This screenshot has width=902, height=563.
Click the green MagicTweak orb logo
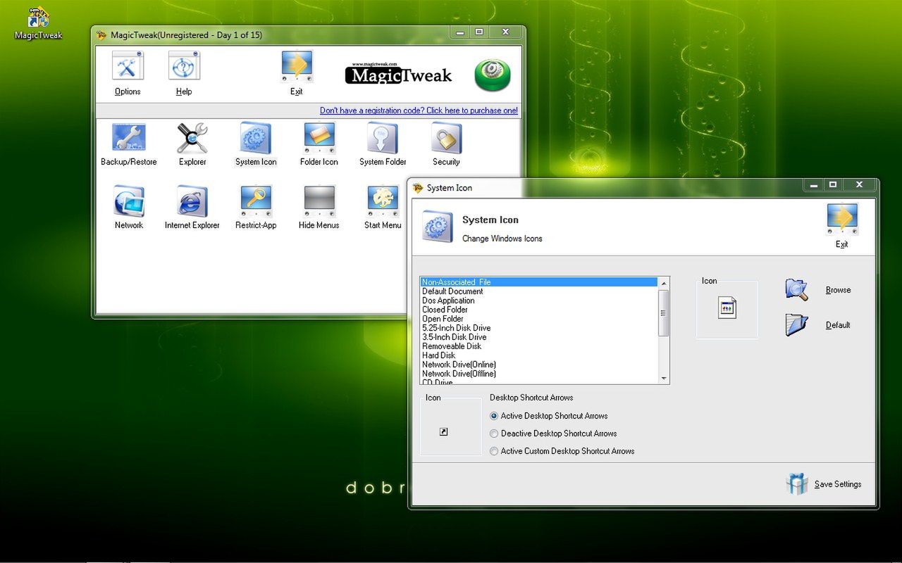coord(493,75)
